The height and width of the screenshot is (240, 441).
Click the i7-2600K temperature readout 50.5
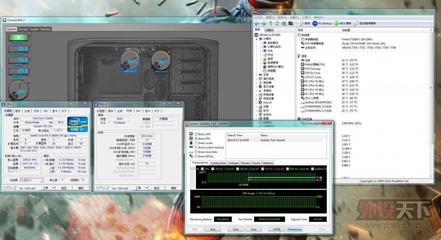click(19, 59)
